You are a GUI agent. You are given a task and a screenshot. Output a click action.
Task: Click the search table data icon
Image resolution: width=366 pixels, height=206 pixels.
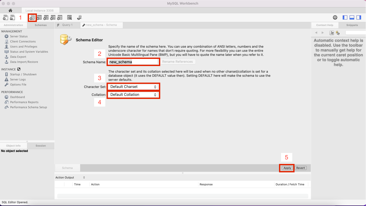coord(69,18)
